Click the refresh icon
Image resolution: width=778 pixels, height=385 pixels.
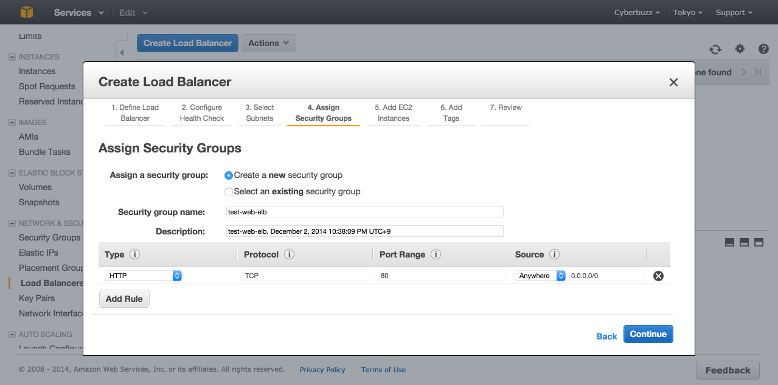(715, 50)
